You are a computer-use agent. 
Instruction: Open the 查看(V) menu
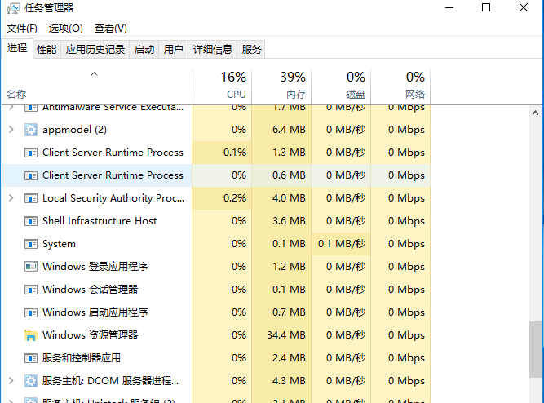click(x=111, y=29)
